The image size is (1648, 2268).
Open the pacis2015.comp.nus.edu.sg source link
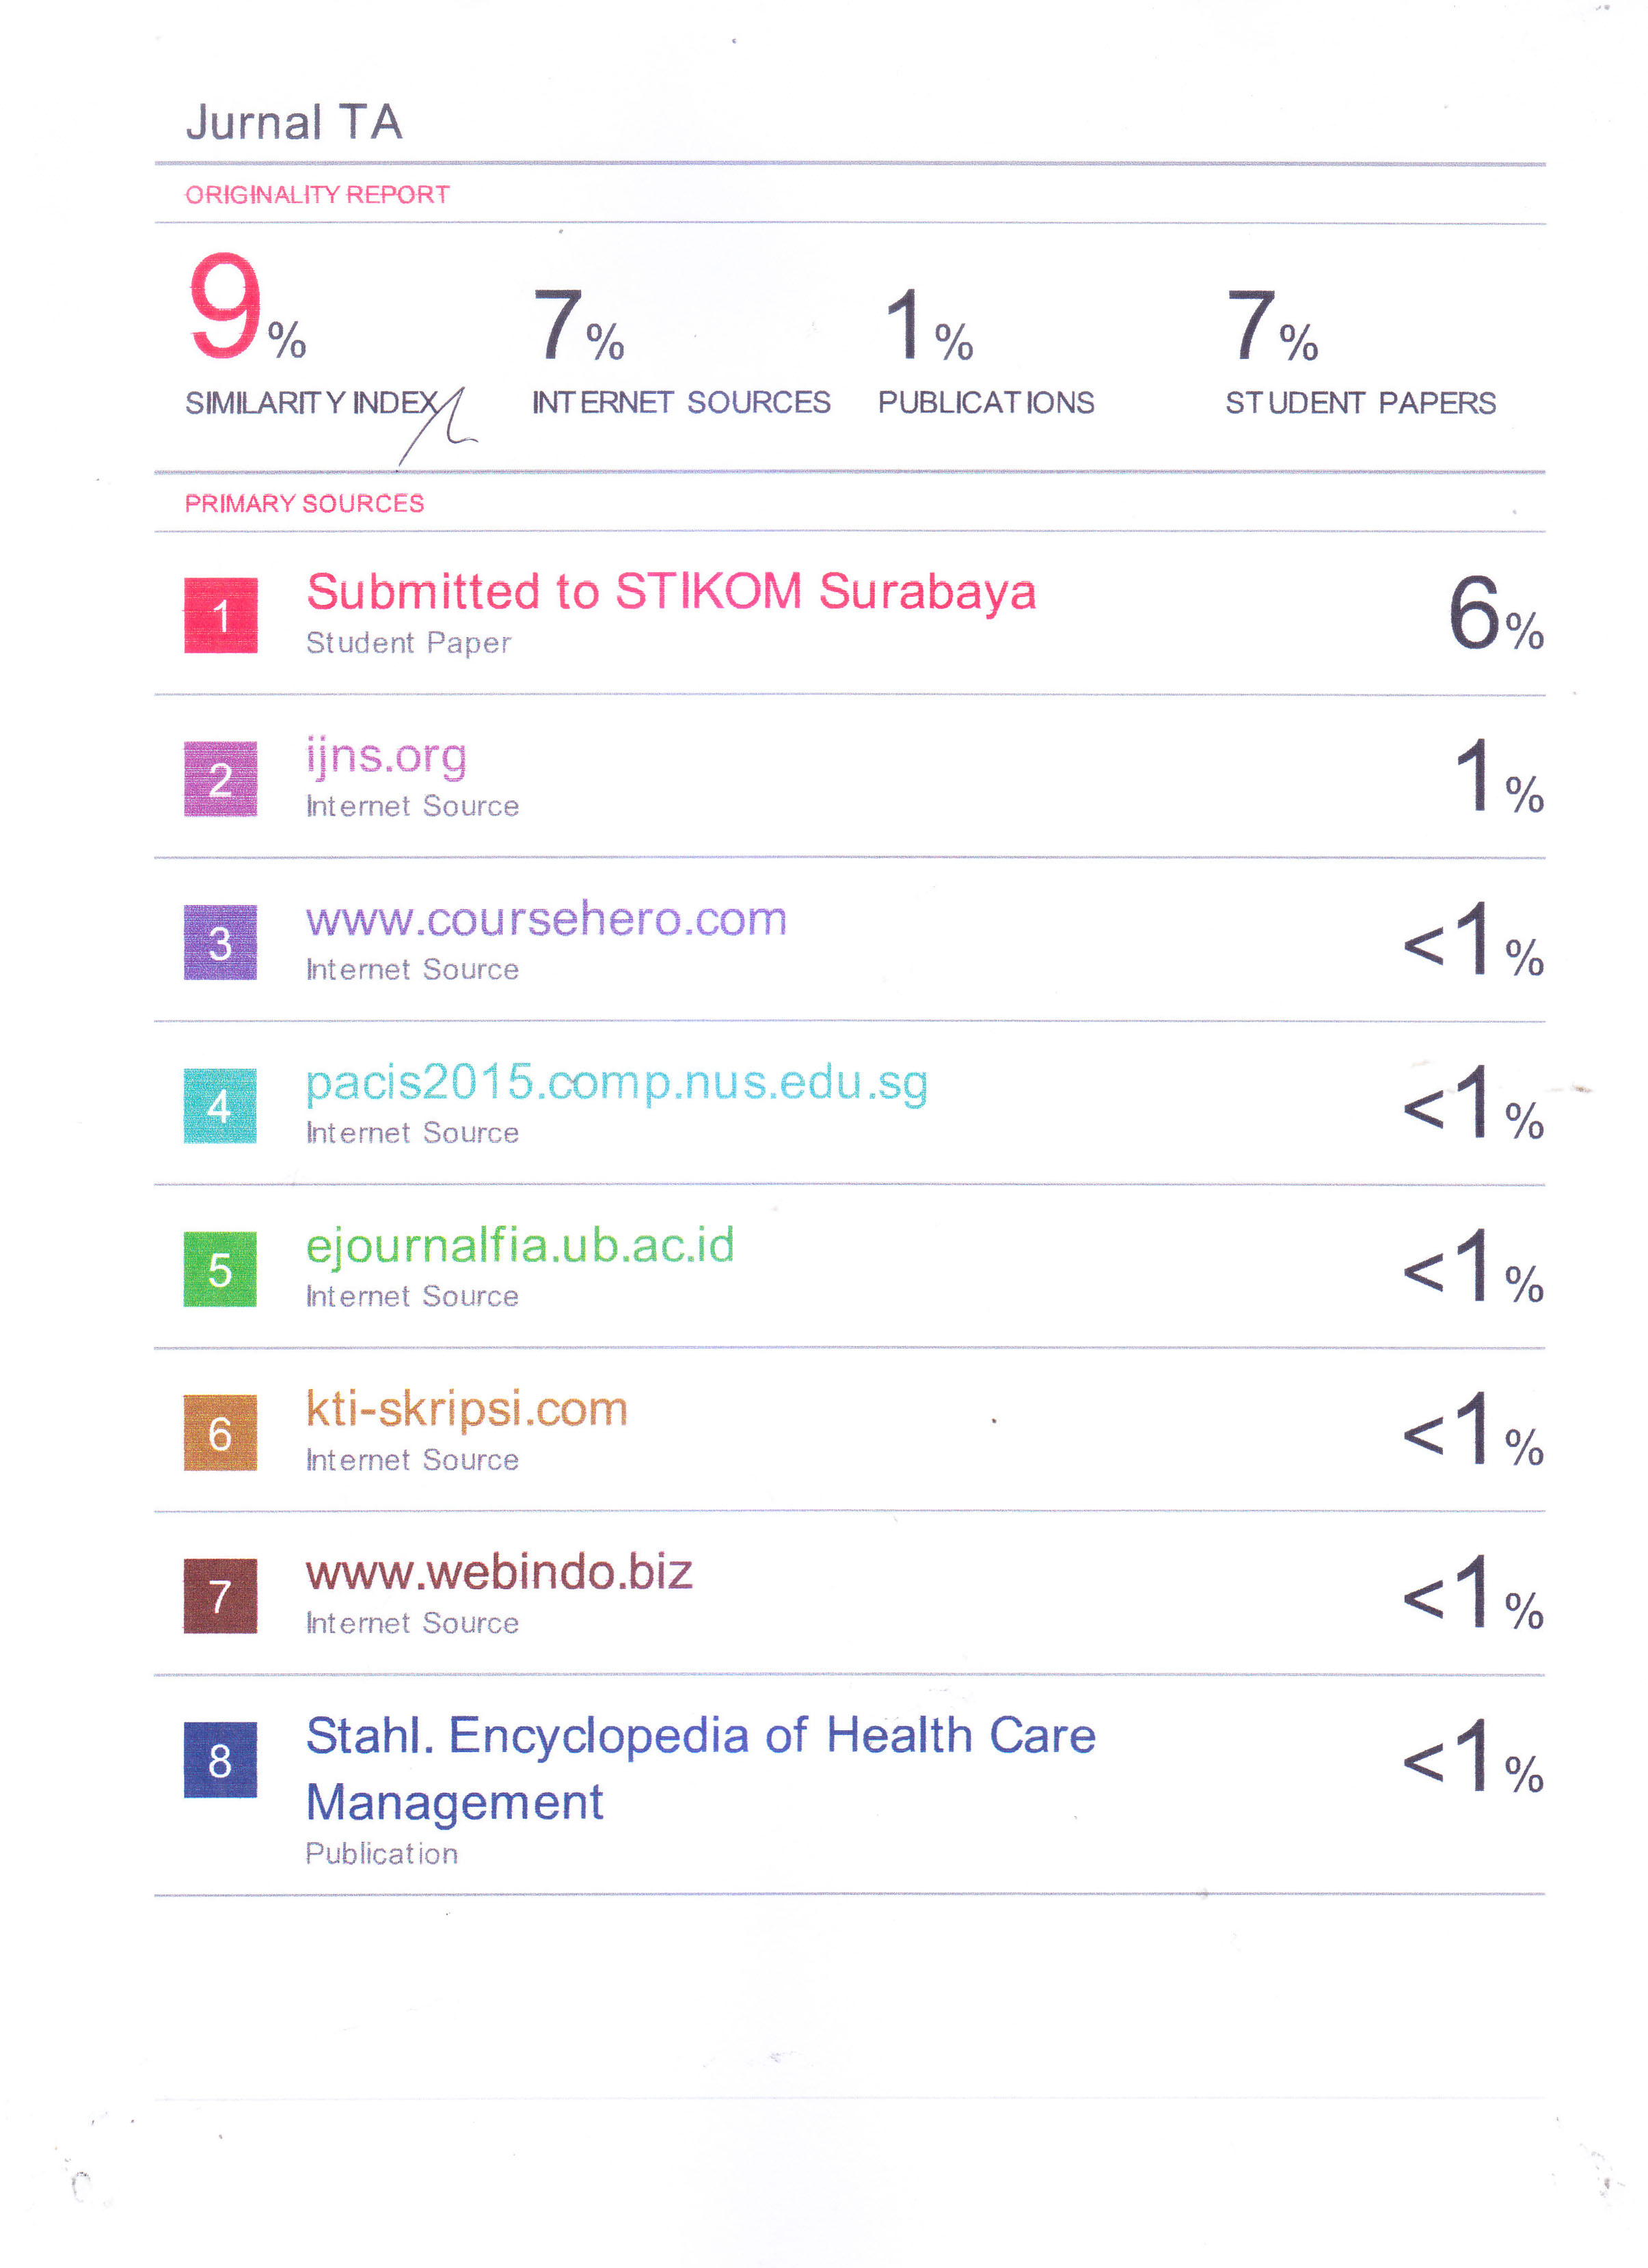616,1083
